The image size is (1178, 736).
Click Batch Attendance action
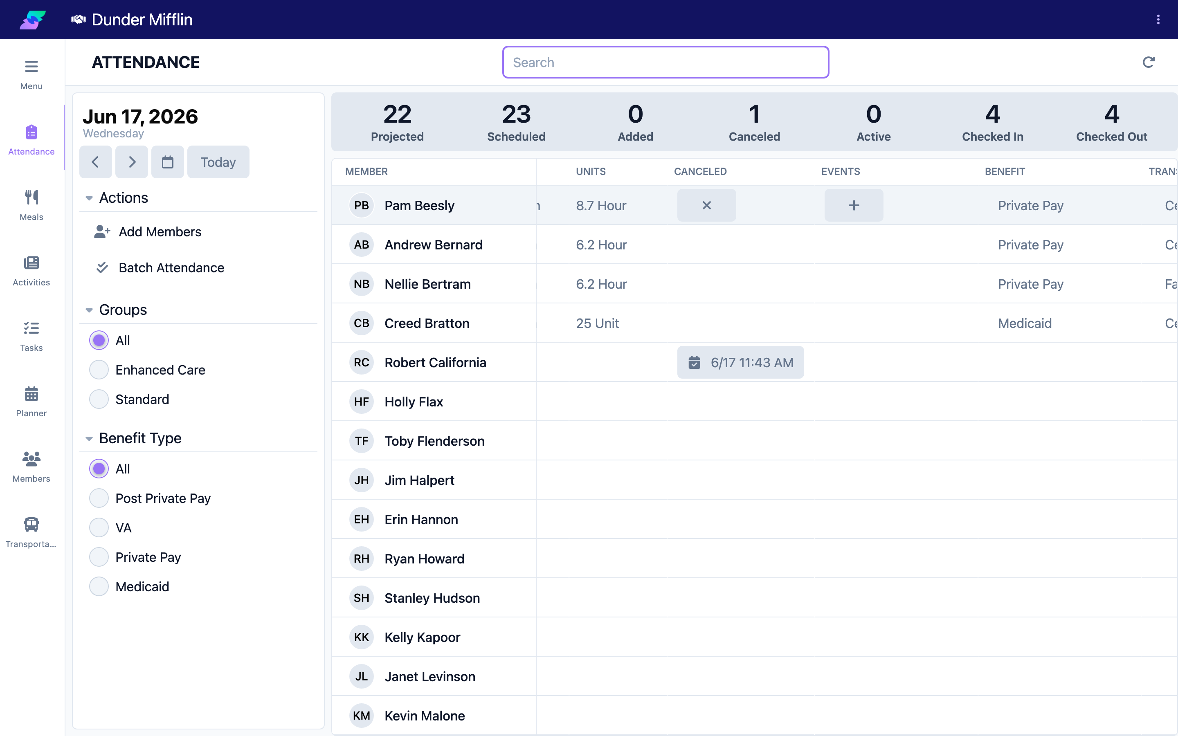(x=160, y=268)
